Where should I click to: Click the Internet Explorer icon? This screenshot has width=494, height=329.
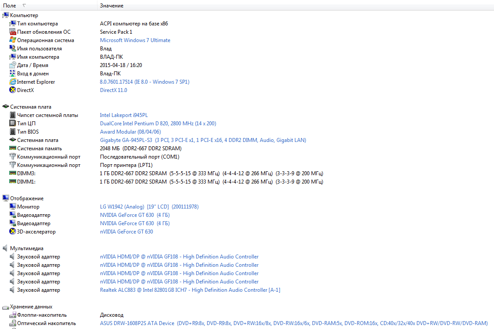(13, 82)
